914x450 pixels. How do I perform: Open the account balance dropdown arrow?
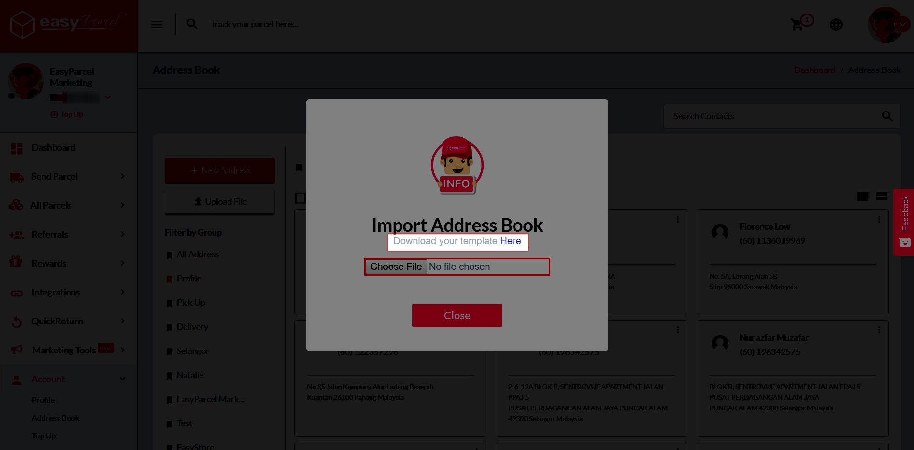tap(107, 98)
